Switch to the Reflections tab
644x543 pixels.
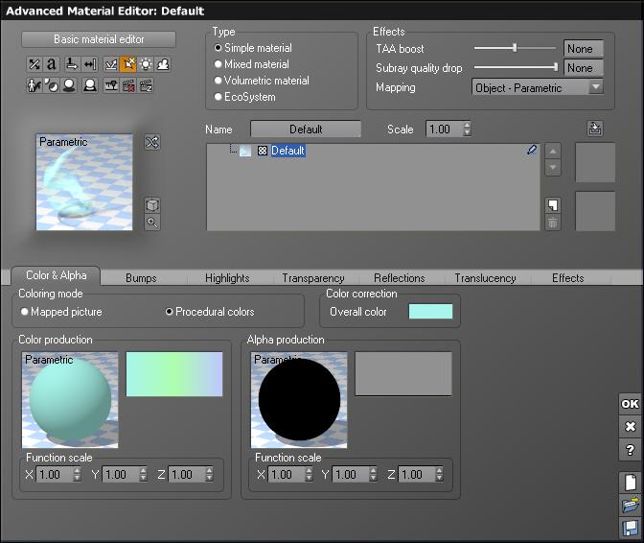400,278
